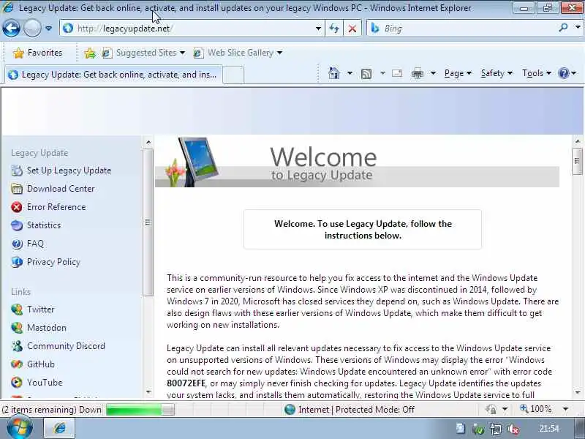Select the Legacy Update browser tab
The width and height of the screenshot is (585, 439).
point(113,75)
